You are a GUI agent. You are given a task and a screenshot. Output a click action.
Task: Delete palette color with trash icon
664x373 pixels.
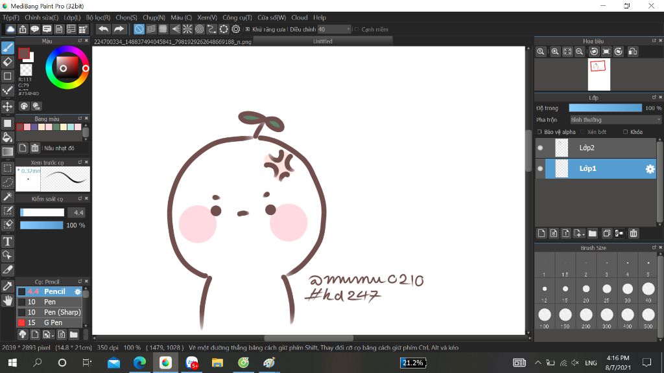(x=35, y=148)
